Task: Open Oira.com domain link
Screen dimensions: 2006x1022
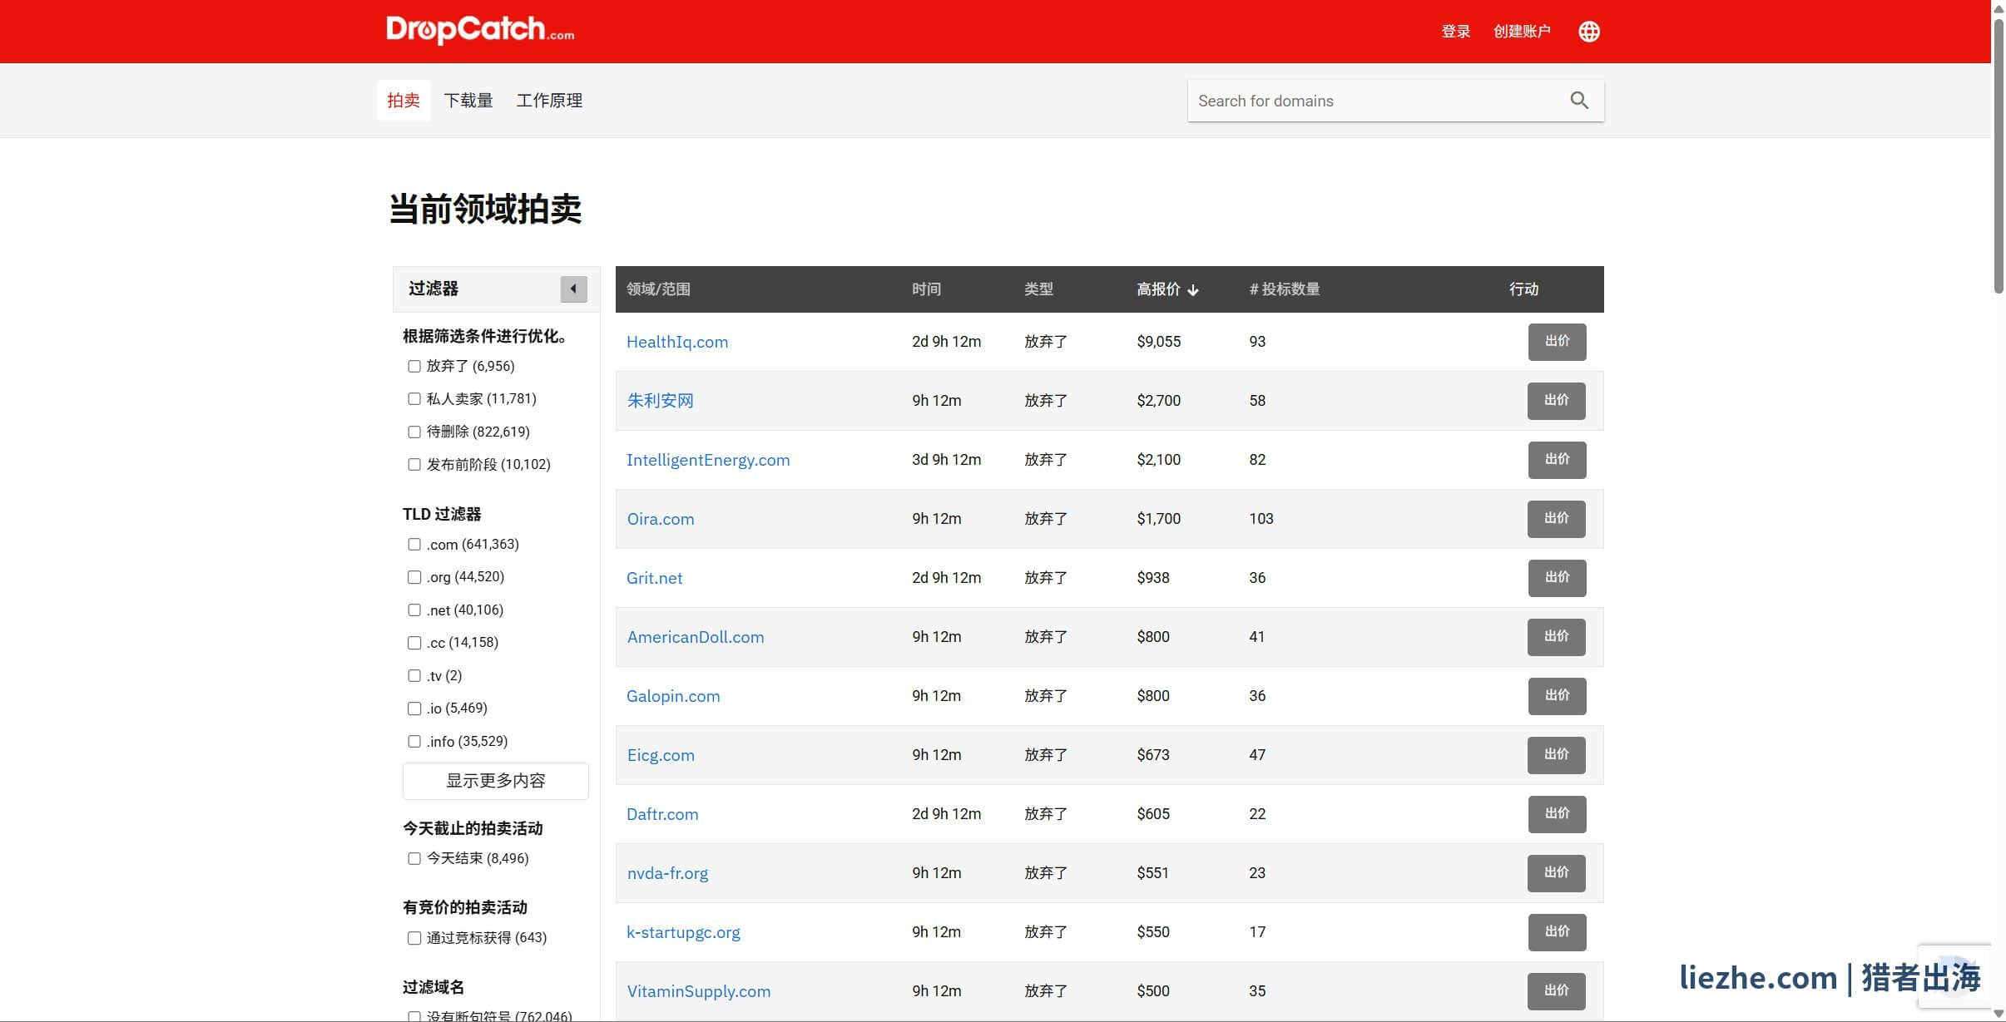Action: click(x=661, y=519)
